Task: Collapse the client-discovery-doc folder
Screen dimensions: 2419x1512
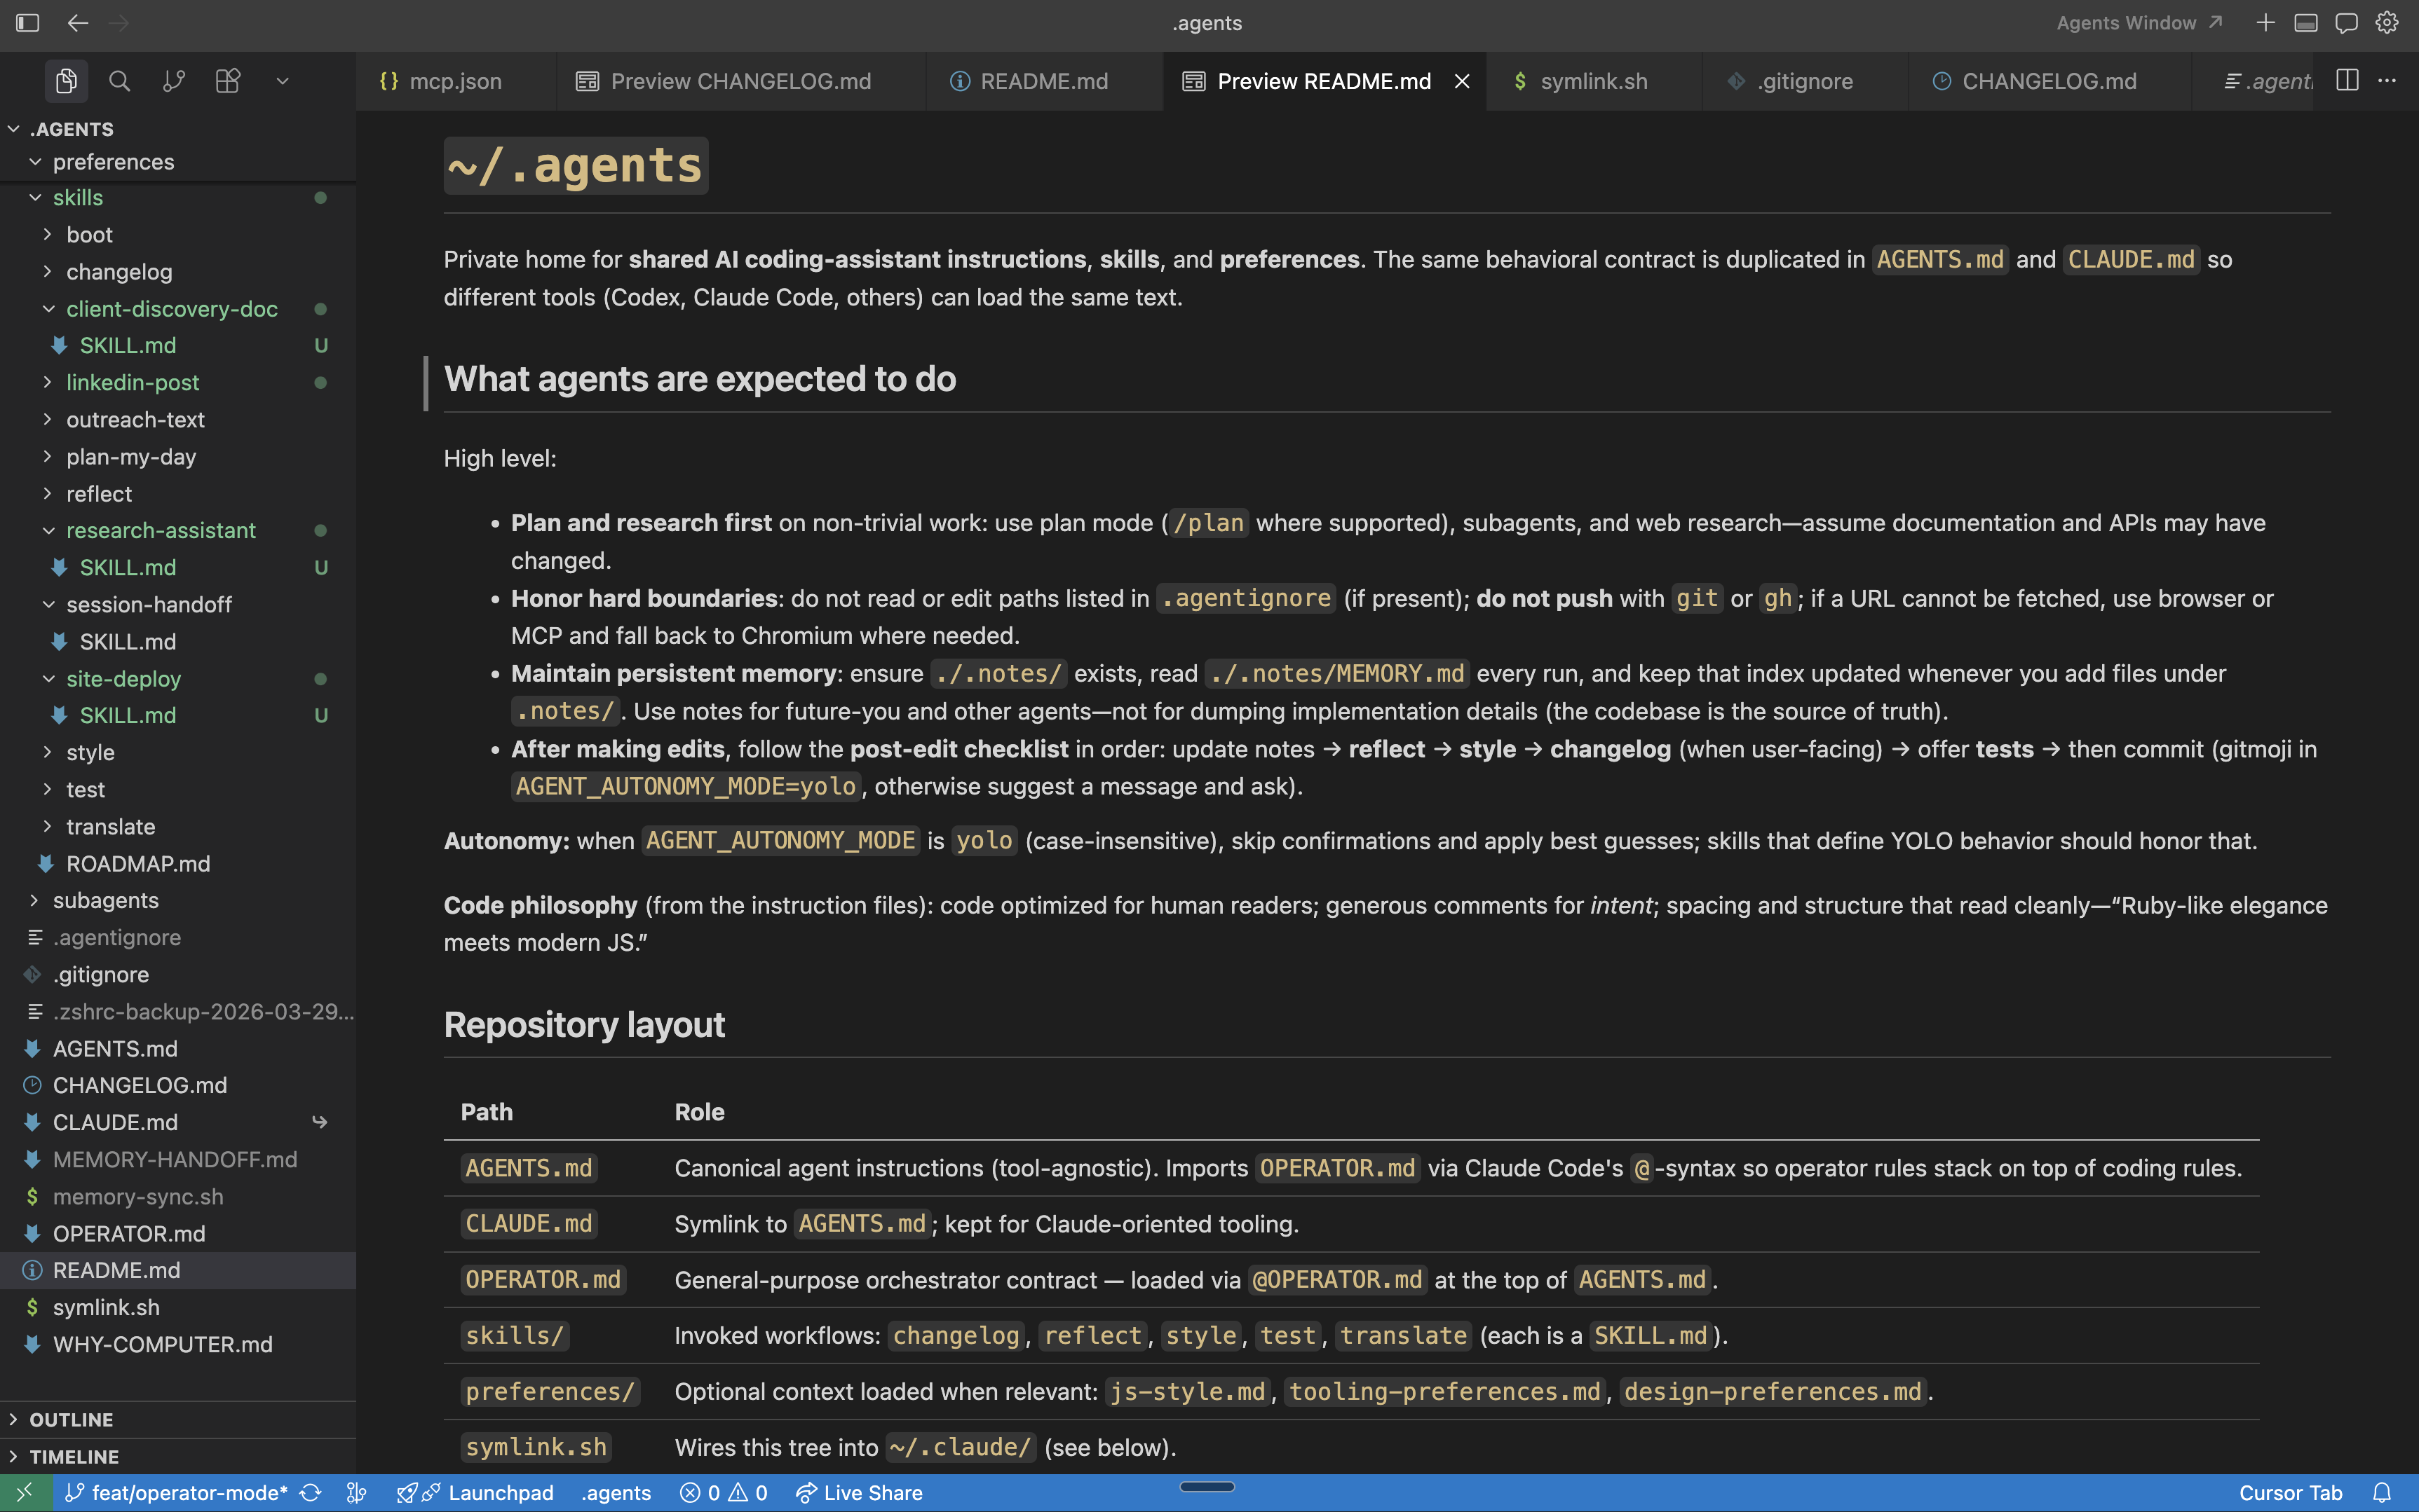Action: pos(178,309)
